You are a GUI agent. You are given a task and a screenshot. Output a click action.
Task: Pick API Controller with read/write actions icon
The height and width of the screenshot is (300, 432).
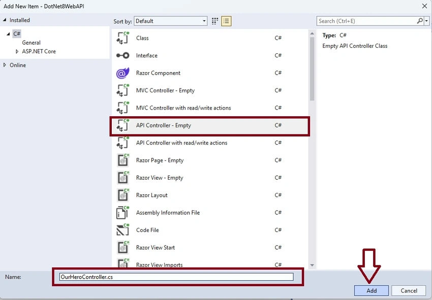tap(122, 143)
